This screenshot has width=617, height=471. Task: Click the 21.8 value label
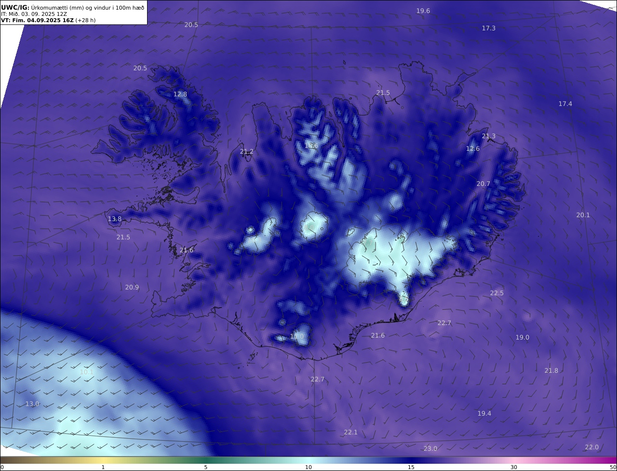pos(551,371)
